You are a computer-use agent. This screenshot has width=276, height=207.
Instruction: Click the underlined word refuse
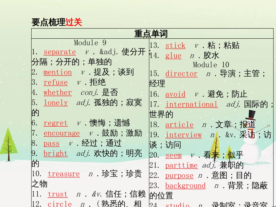tap(56, 82)
